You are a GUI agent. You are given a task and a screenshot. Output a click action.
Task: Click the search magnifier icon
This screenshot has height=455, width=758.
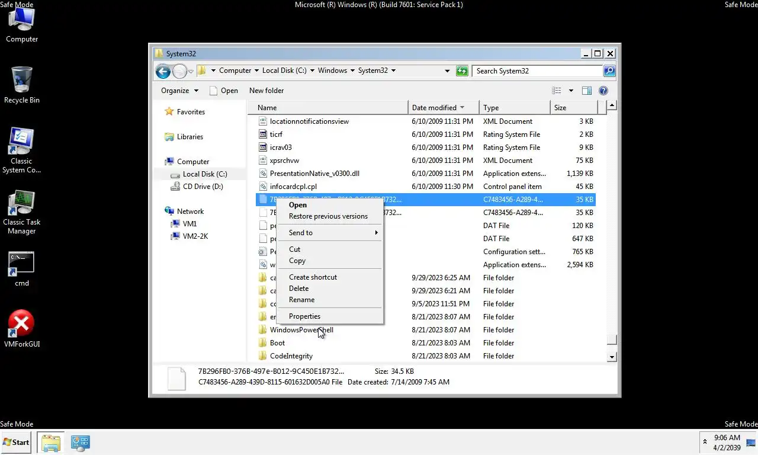pos(609,71)
